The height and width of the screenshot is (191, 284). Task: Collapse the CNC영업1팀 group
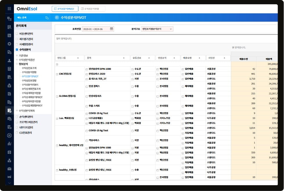57,74
